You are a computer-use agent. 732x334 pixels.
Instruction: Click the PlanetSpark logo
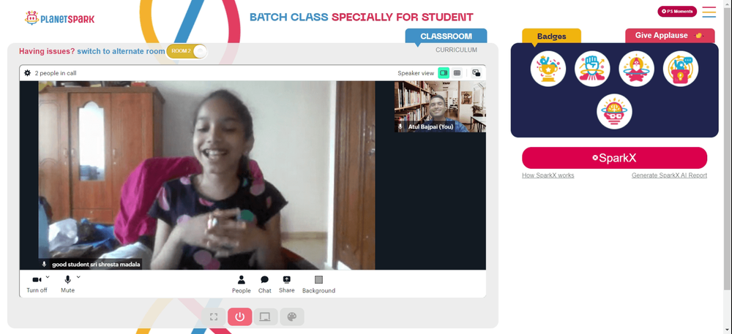(59, 18)
